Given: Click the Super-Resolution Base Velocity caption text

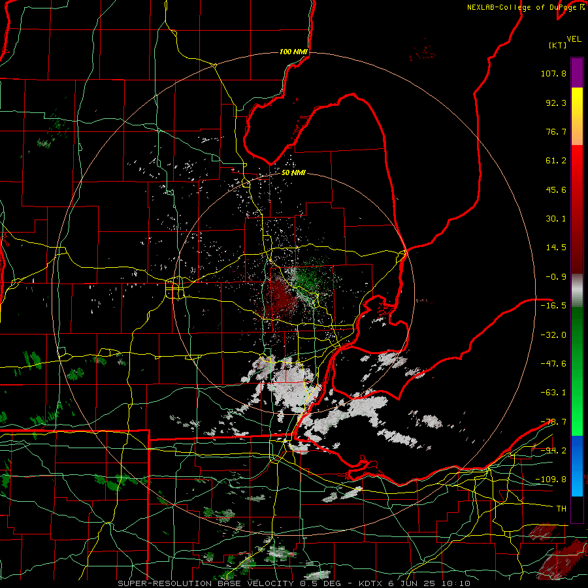Looking at the screenshot, I should point(293,583).
